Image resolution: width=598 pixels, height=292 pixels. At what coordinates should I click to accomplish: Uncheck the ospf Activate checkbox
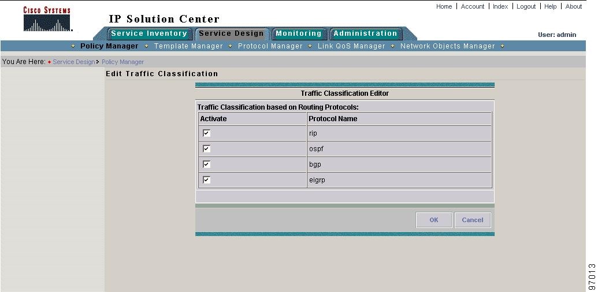206,148
